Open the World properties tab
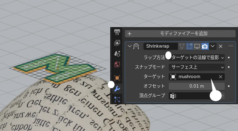This screenshot has width=238, height=131. pos(117,65)
